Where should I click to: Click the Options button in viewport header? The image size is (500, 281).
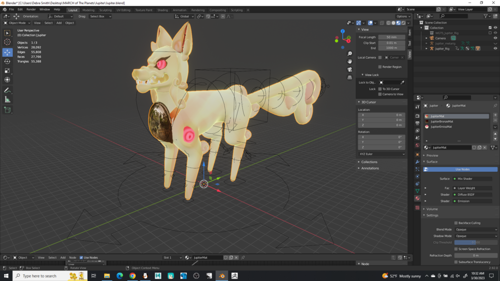403,16
